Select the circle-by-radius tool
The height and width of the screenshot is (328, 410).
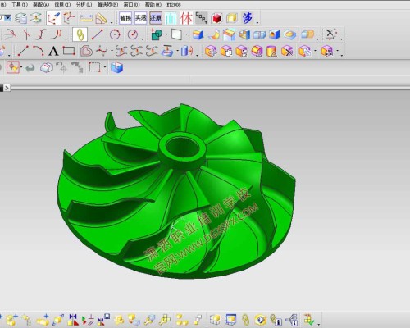(133, 34)
